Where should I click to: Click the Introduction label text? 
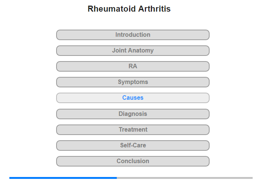coord(133,34)
